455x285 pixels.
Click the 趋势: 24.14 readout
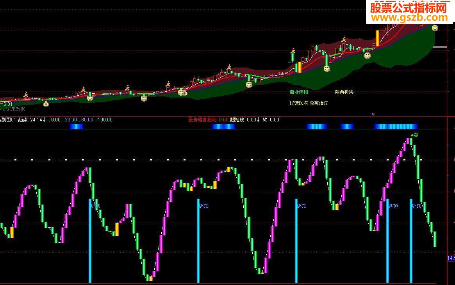pyautogui.click(x=30, y=120)
